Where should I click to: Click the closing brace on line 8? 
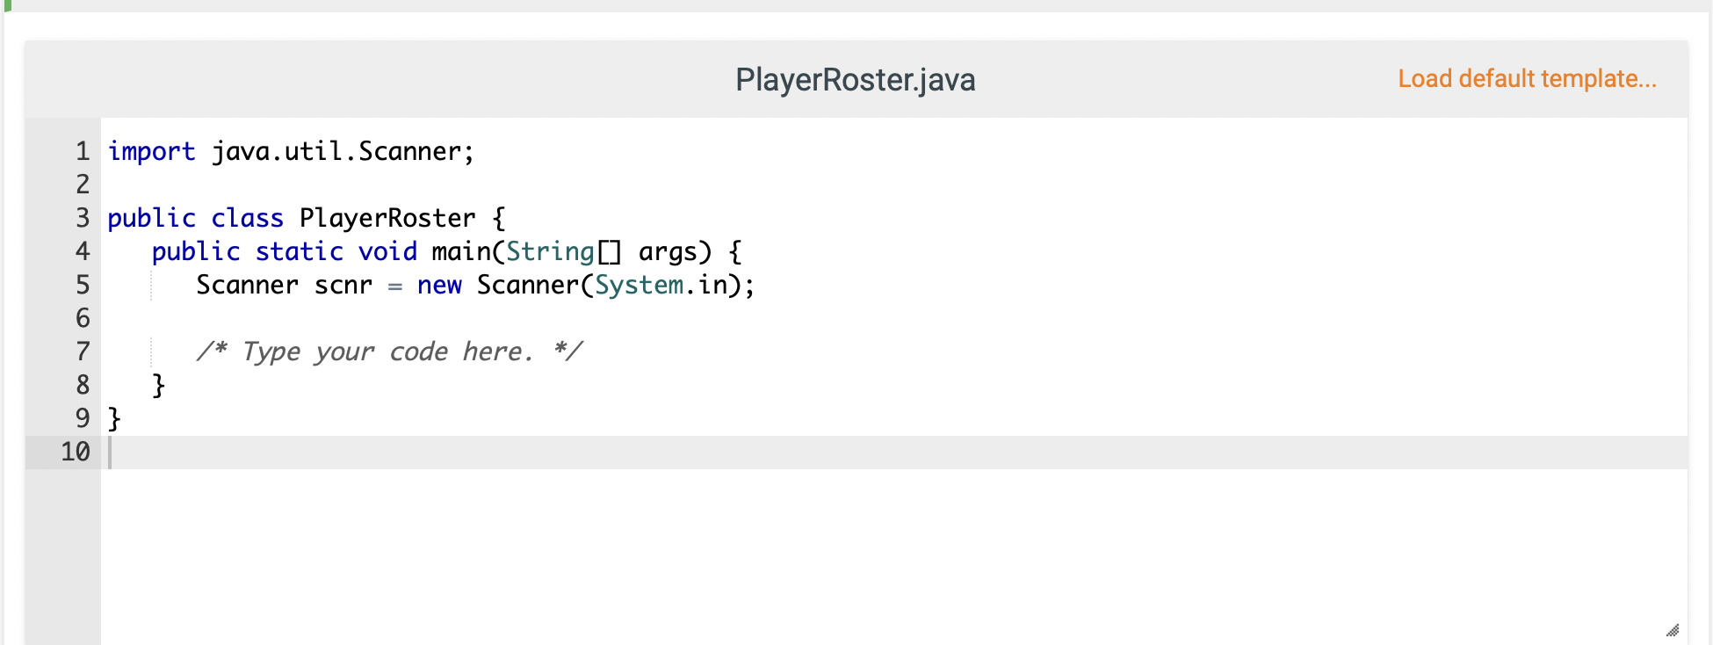[x=158, y=384]
